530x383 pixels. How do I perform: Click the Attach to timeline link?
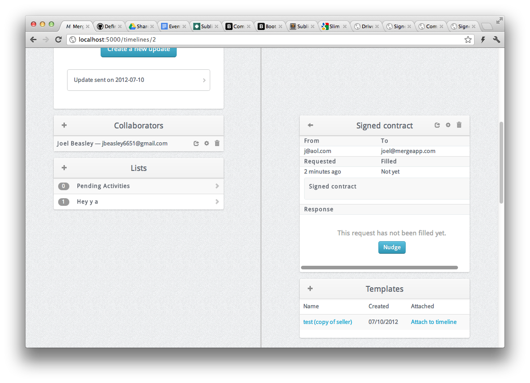click(x=433, y=322)
